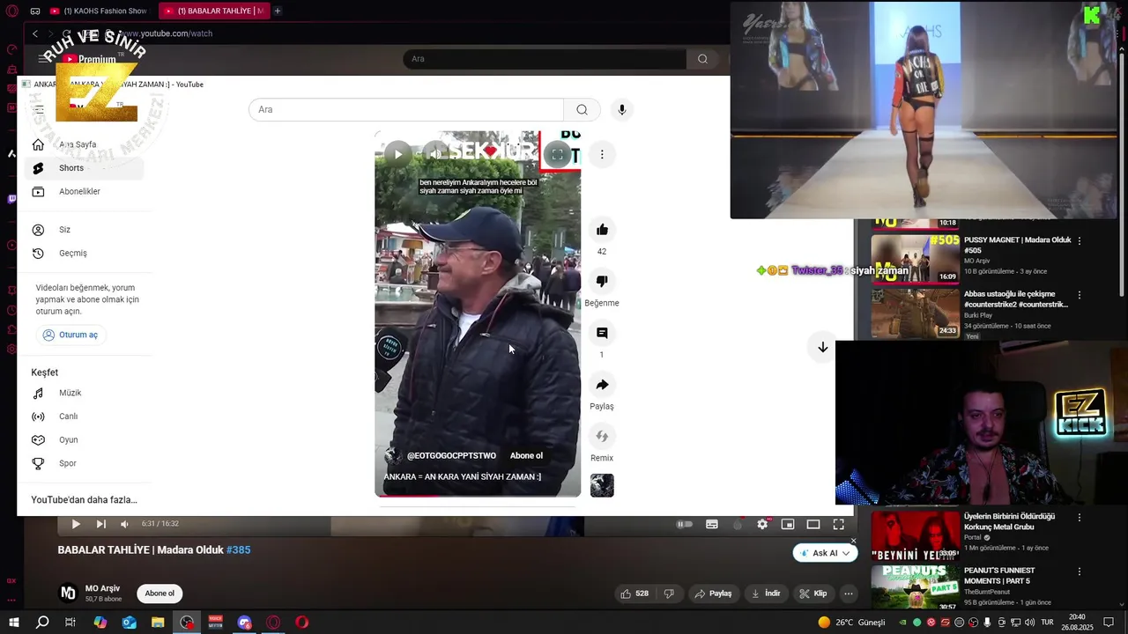Open Spor under Keşfet

[85, 463]
